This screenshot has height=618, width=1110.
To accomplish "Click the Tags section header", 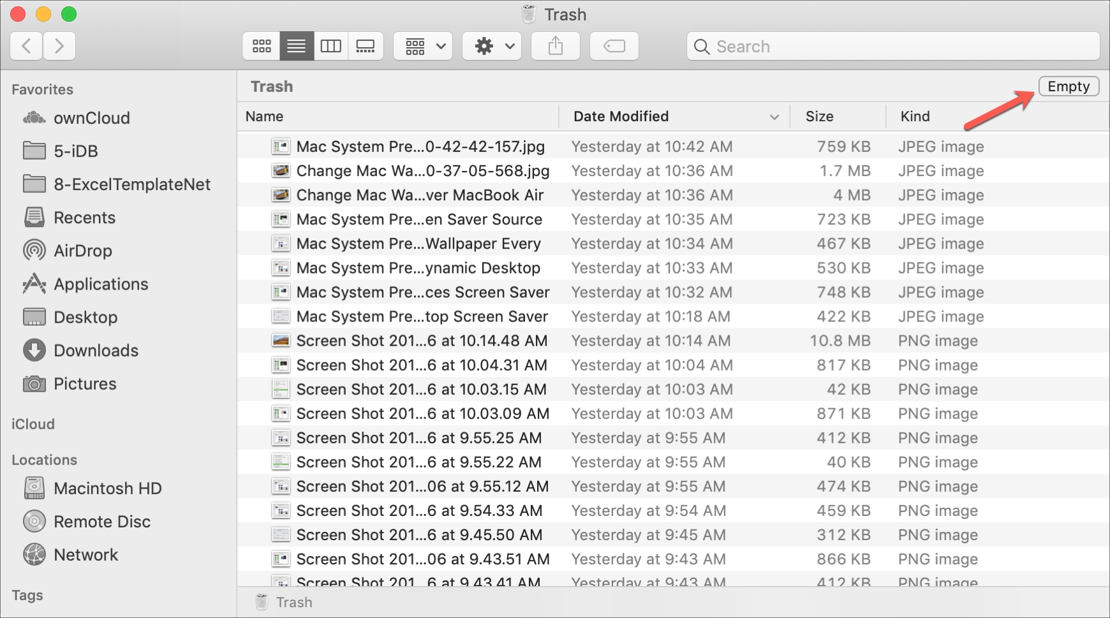I will pyautogui.click(x=27, y=595).
